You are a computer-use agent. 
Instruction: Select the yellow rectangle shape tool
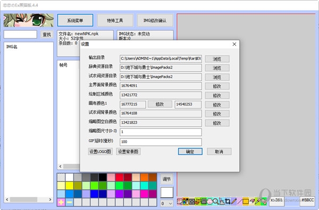246,202
